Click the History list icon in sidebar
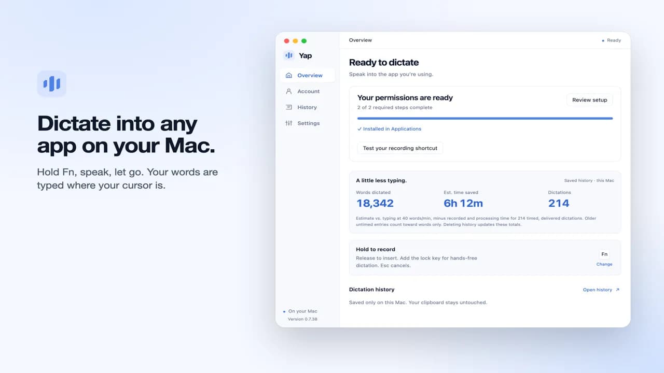This screenshot has width=664, height=373. (289, 107)
